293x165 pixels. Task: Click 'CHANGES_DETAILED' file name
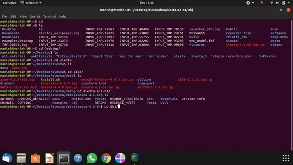tap(33, 99)
